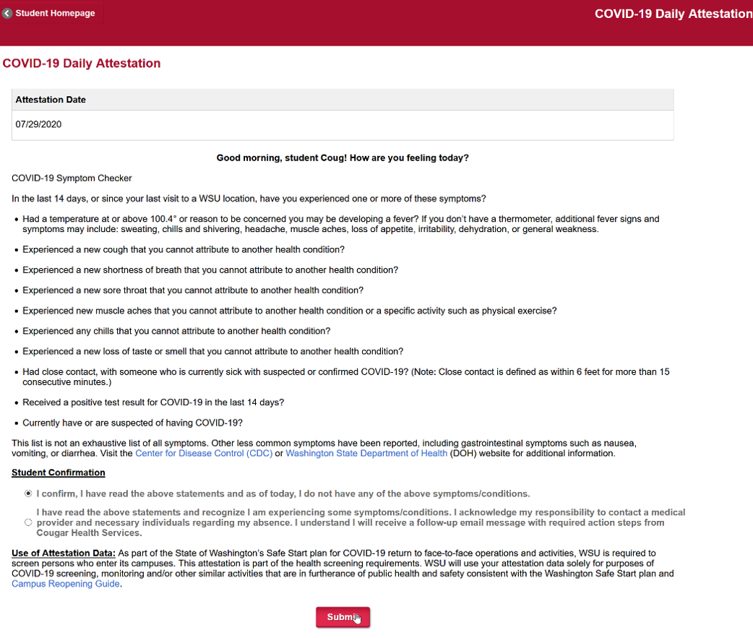
Task: Visit the Washington State Department of Health link
Action: [366, 454]
